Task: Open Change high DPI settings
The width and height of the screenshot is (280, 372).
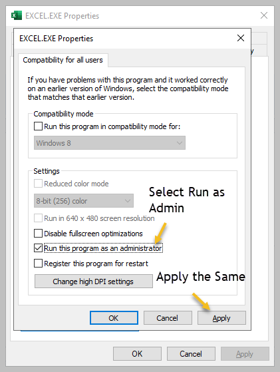Action: coord(93,281)
